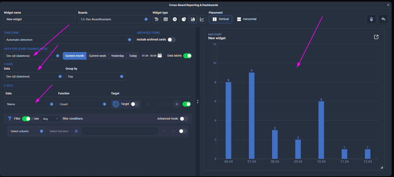Choose Horizontal placement
Image resolution: width=394 pixels, height=177 pixels.
[x=246, y=19]
